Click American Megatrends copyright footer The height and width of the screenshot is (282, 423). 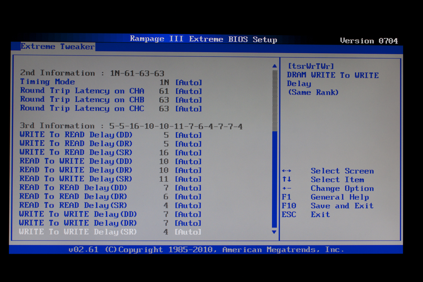(206, 250)
